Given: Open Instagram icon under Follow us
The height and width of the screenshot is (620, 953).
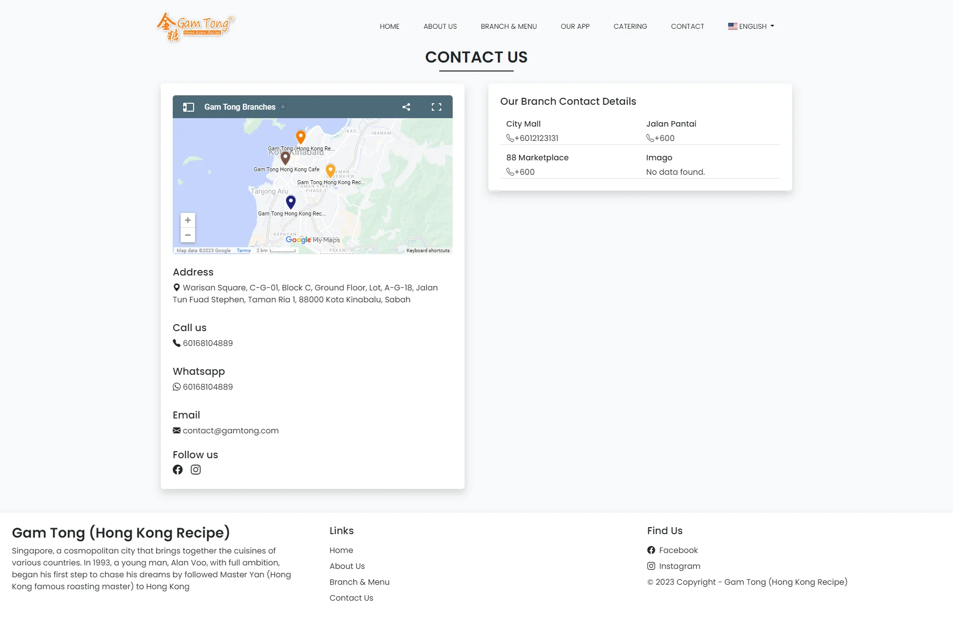Looking at the screenshot, I should (196, 470).
